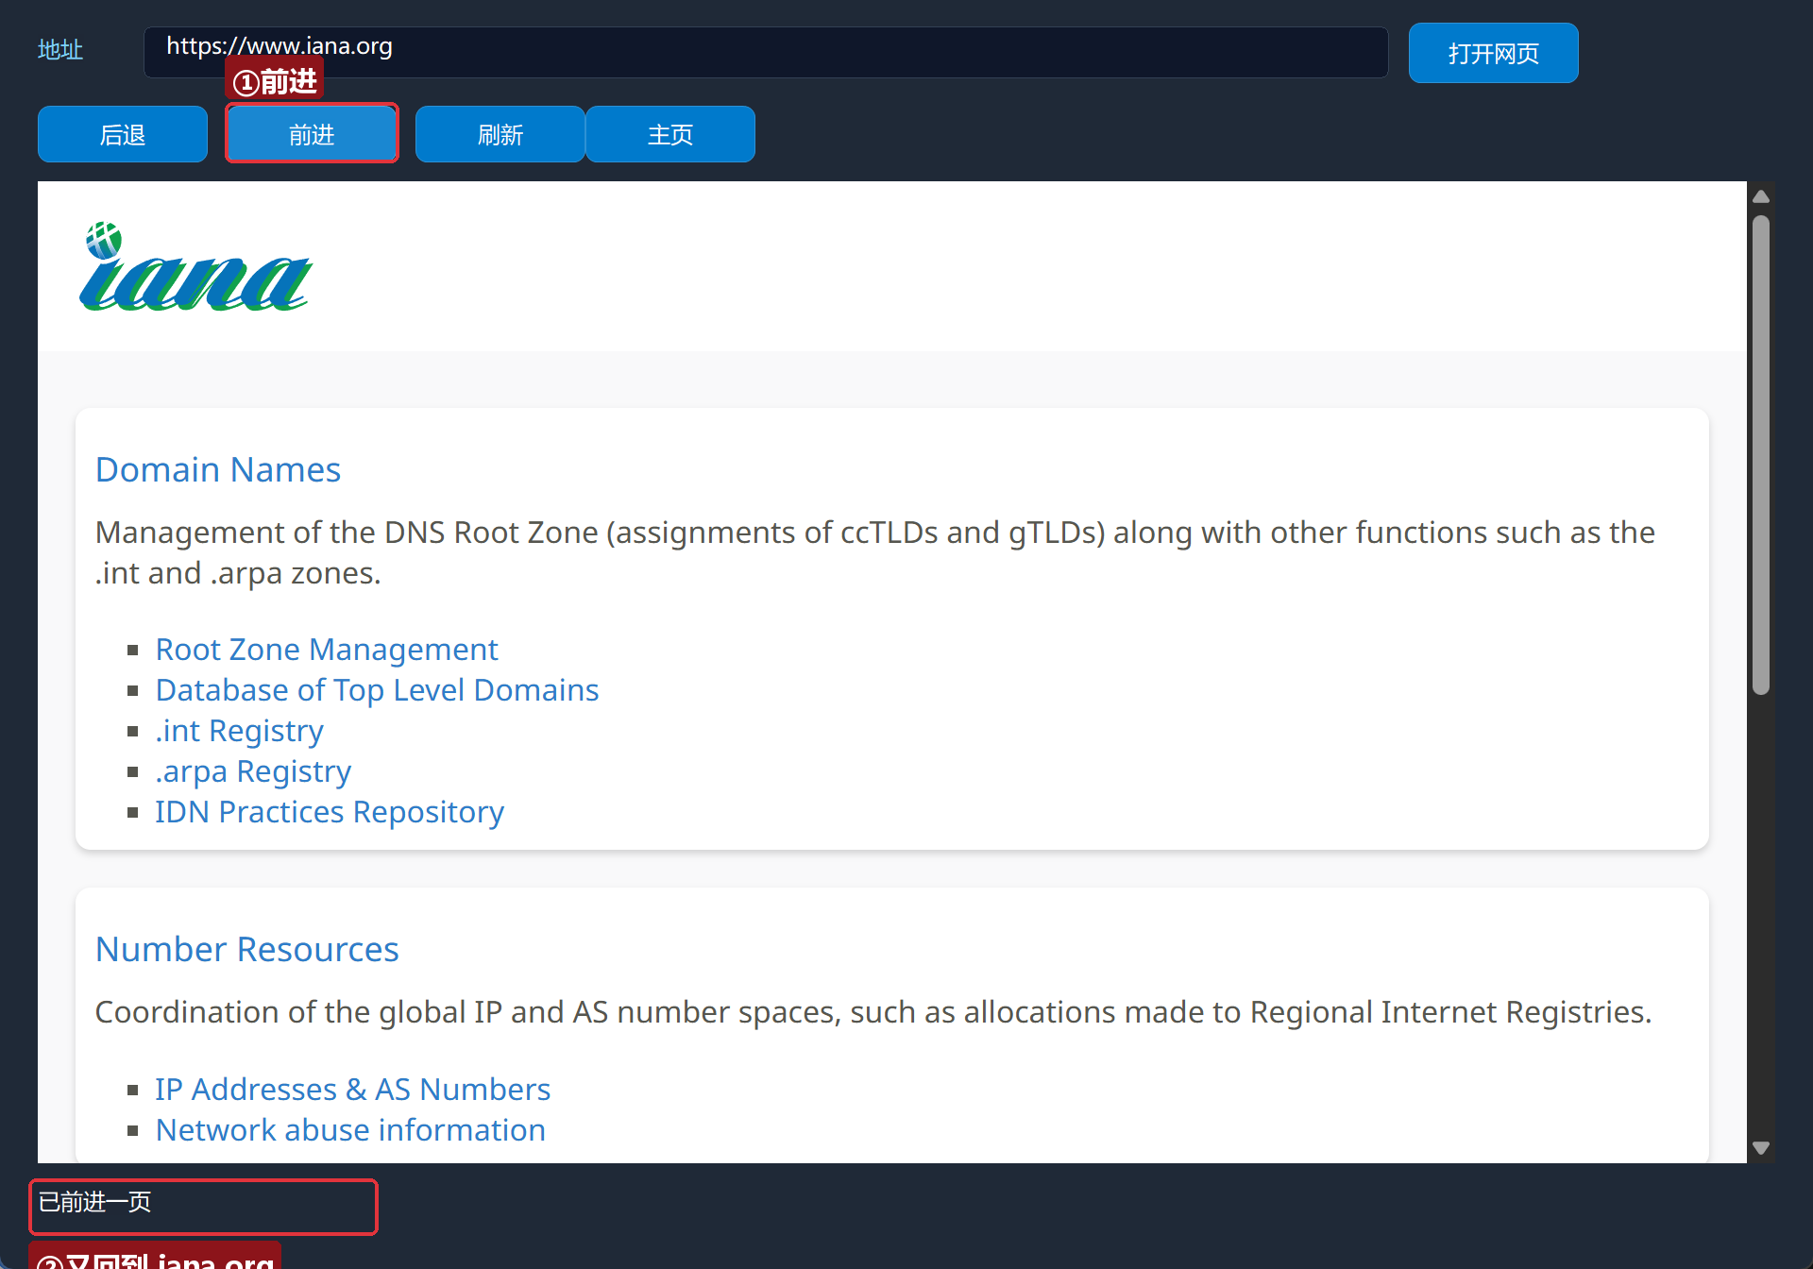The width and height of the screenshot is (1813, 1269).
Task: Open IDN Practices Repository link
Action: 330,812
